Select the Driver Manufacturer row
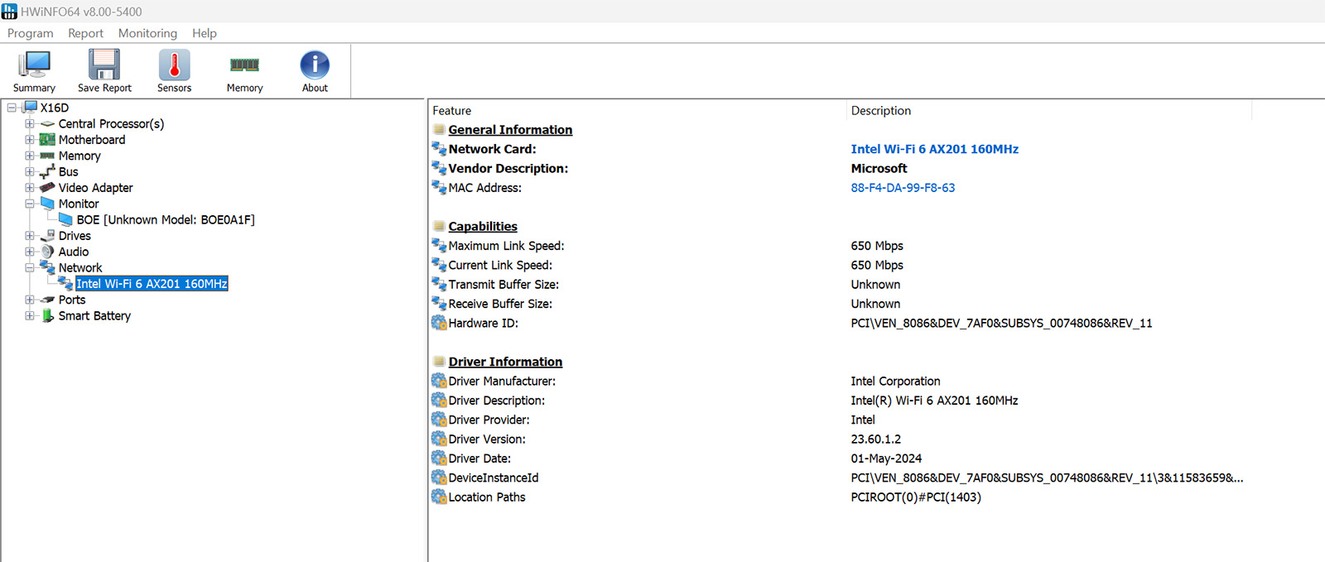The width and height of the screenshot is (1325, 562). (x=876, y=382)
